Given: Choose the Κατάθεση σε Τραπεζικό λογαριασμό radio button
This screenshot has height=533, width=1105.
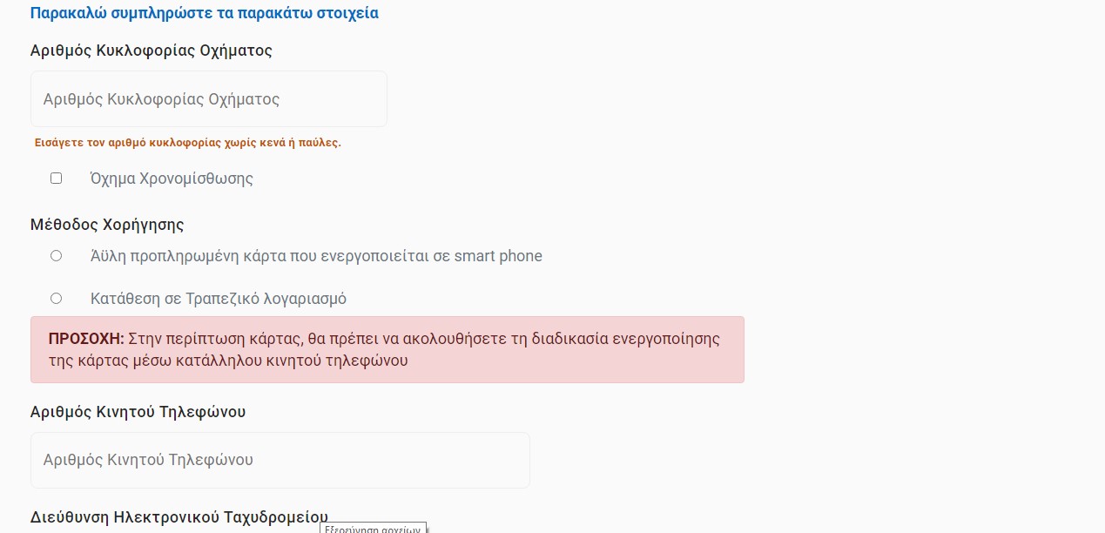Looking at the screenshot, I should pos(57,299).
